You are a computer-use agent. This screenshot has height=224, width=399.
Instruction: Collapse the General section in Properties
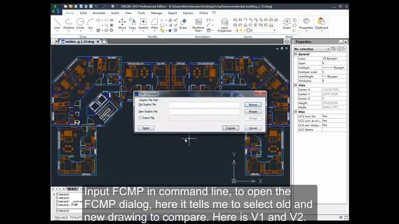296,54
